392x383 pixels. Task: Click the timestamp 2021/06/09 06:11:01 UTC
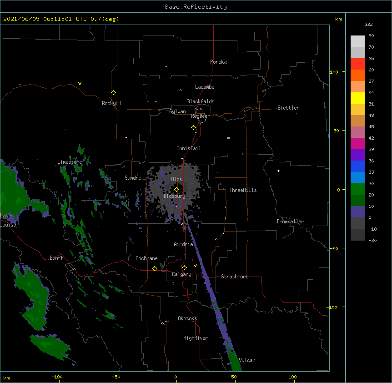(45, 19)
